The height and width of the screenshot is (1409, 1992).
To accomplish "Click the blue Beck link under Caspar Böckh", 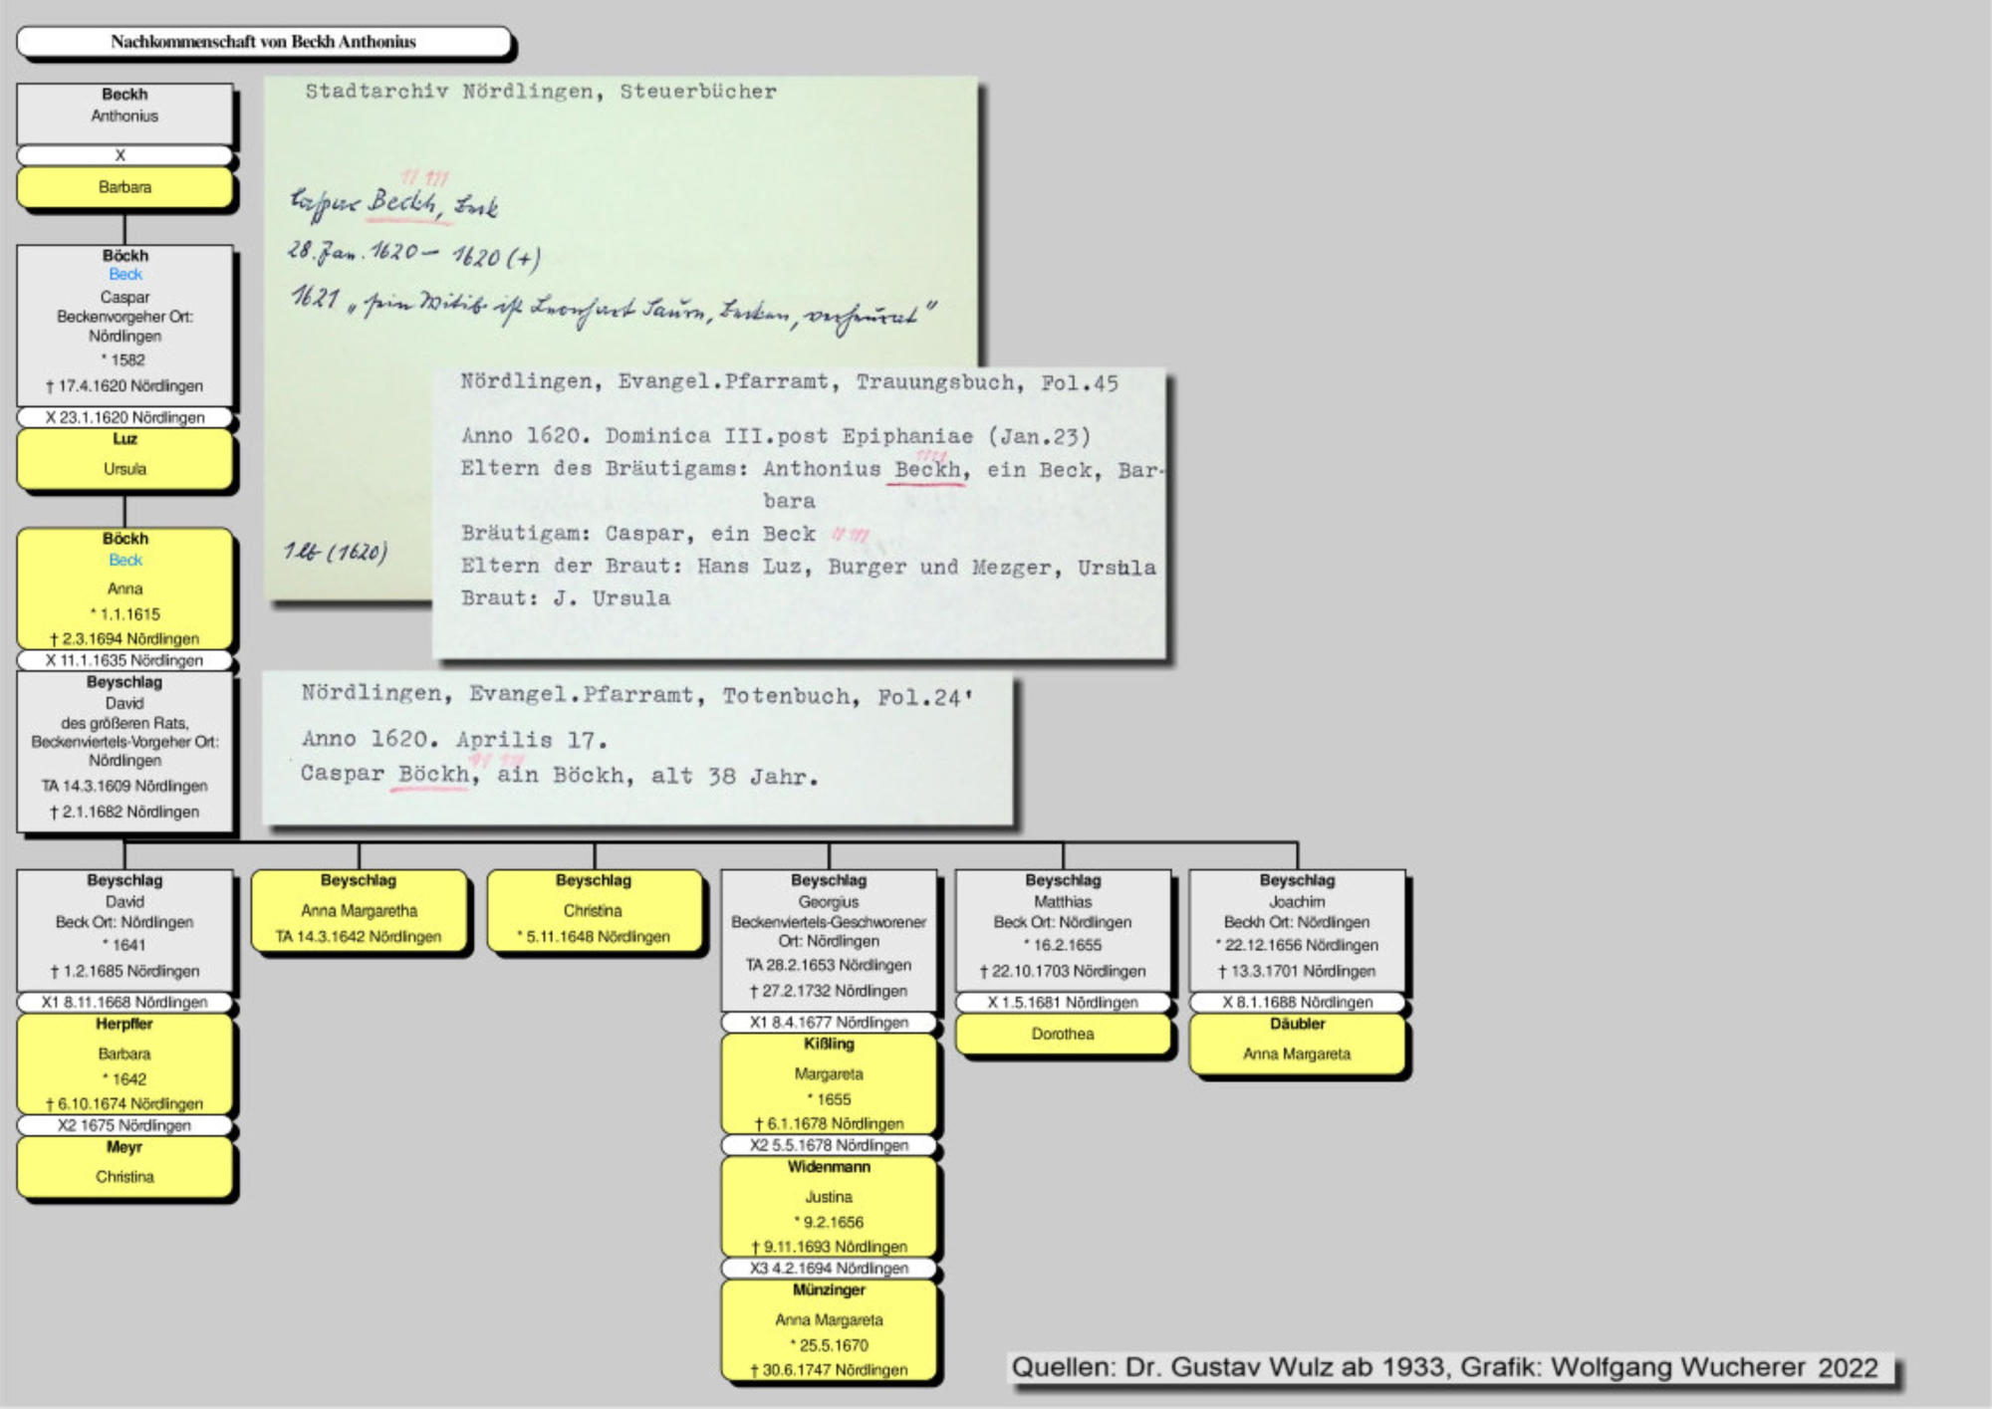I will [125, 275].
